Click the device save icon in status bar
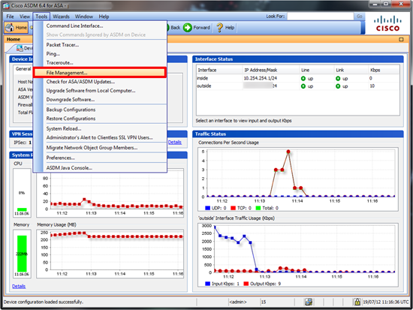 click(x=309, y=302)
